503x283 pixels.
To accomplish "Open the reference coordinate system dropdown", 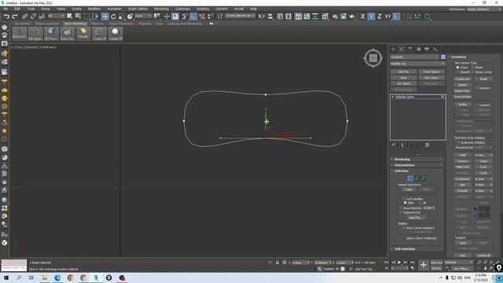I will 143,16.
